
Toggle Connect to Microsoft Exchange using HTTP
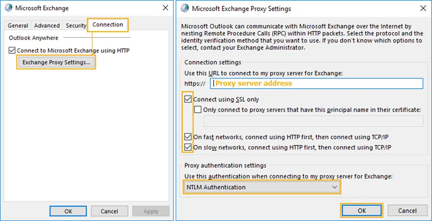[12, 50]
